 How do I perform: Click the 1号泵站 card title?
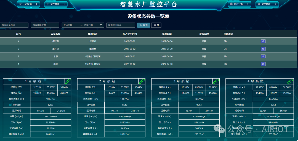[33, 81]
